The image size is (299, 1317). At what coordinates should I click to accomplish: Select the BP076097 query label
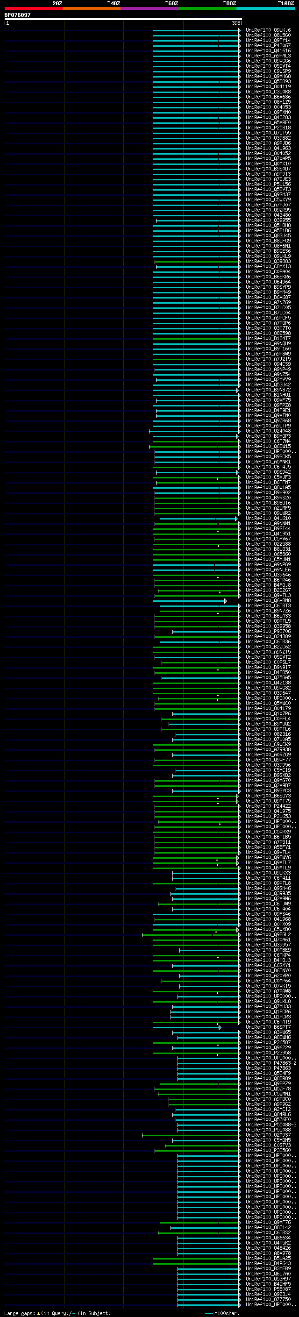click(x=17, y=15)
